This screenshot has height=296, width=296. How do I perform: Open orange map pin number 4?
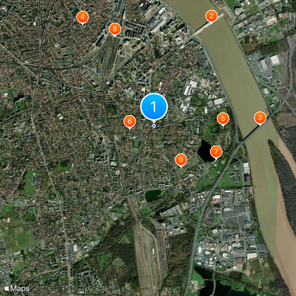coord(83,17)
